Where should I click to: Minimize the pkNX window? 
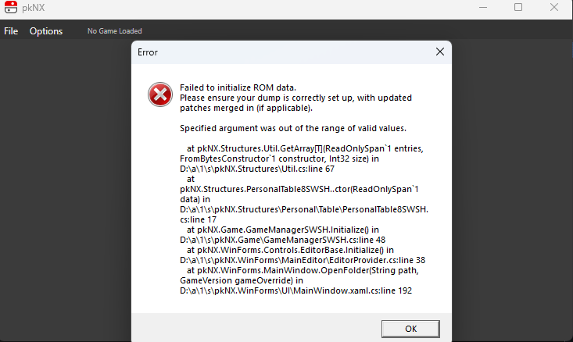tap(482, 8)
